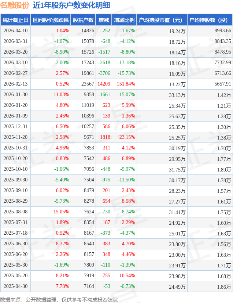Sort by 区间股价涨跌幅 column header
The width and height of the screenshot is (233, 303).
pyautogui.click(x=50, y=20)
